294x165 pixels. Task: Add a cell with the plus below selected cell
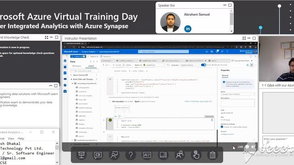pos(104,132)
